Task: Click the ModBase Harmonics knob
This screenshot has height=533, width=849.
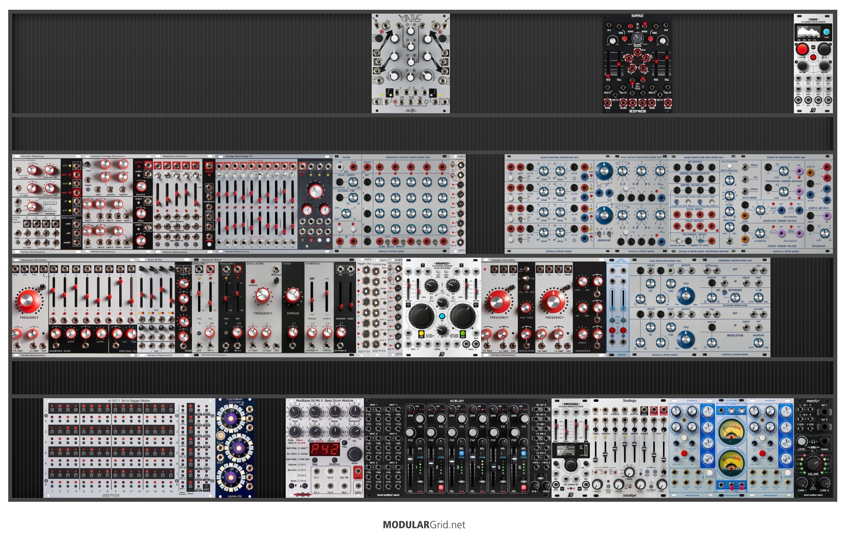Action: coord(355,412)
